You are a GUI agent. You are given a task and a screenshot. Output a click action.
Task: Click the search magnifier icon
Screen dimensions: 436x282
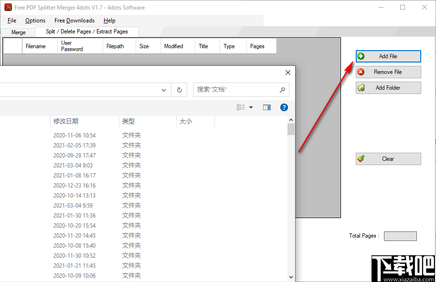[282, 90]
